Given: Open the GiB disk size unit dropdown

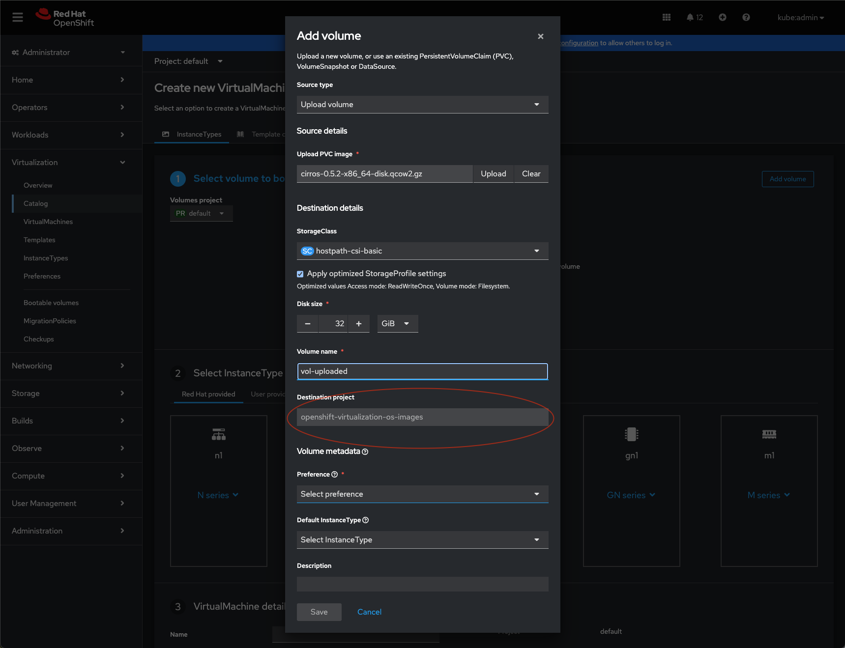Looking at the screenshot, I should pos(398,324).
